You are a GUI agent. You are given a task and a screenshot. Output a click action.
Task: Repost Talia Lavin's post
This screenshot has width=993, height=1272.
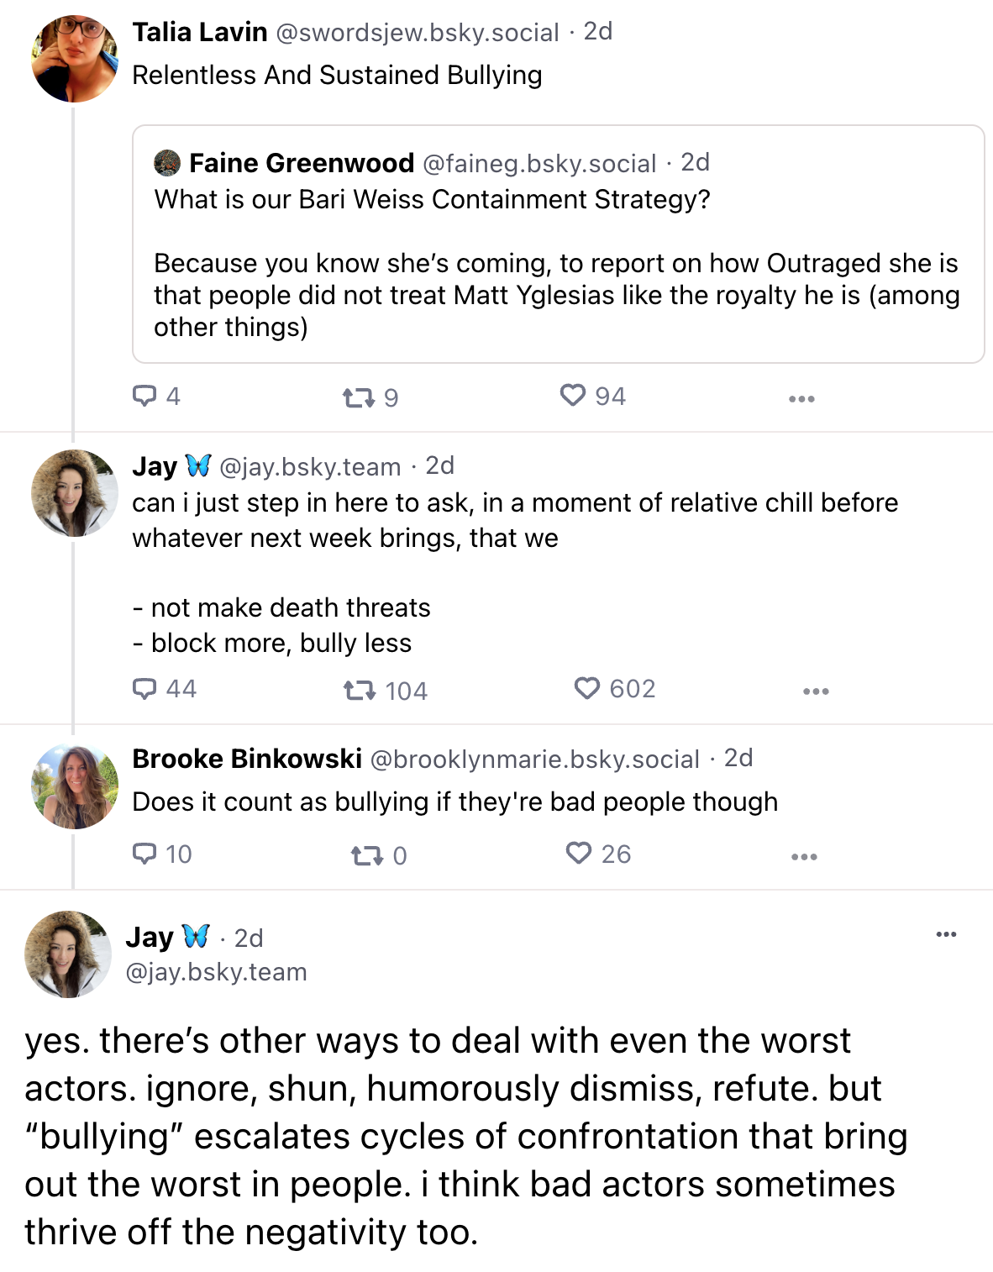point(359,397)
